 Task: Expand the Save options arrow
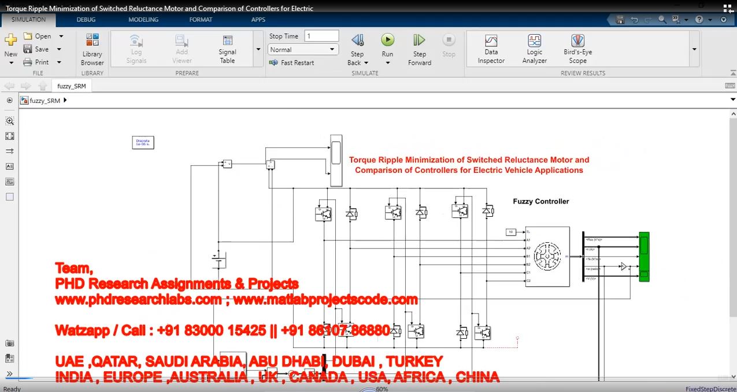(x=59, y=49)
